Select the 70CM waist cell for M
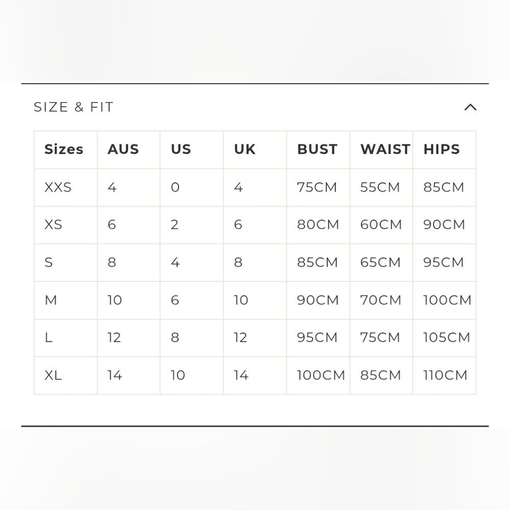510x510 pixels. 380,300
